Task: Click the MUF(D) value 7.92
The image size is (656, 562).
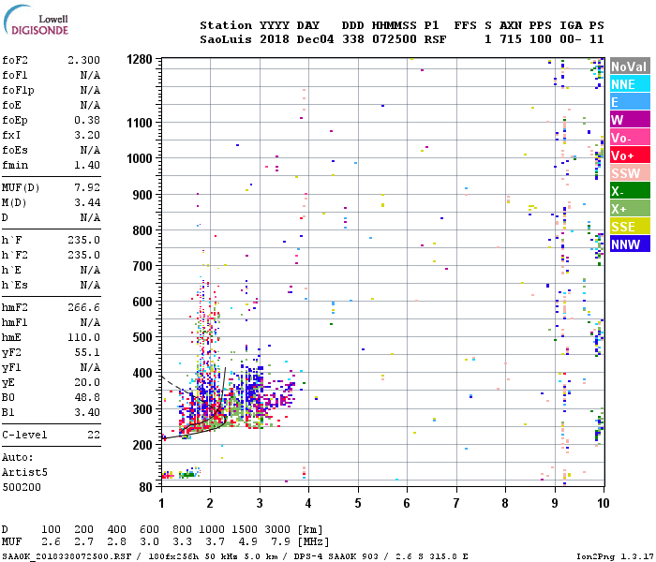Action: point(87,187)
